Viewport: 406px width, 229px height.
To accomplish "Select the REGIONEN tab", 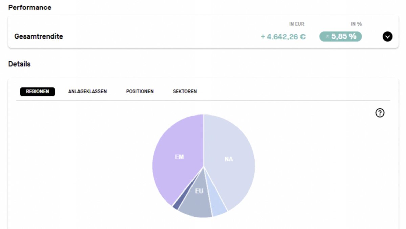I will 37,92.
